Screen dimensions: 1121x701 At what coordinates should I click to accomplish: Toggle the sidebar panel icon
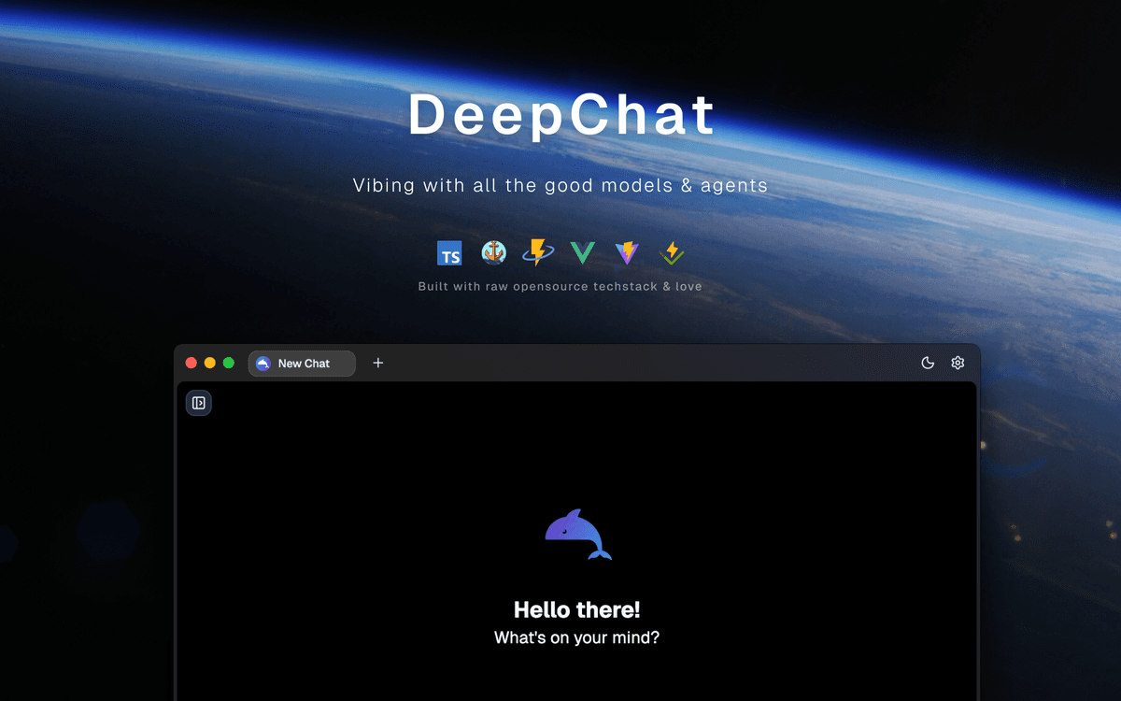coord(199,403)
